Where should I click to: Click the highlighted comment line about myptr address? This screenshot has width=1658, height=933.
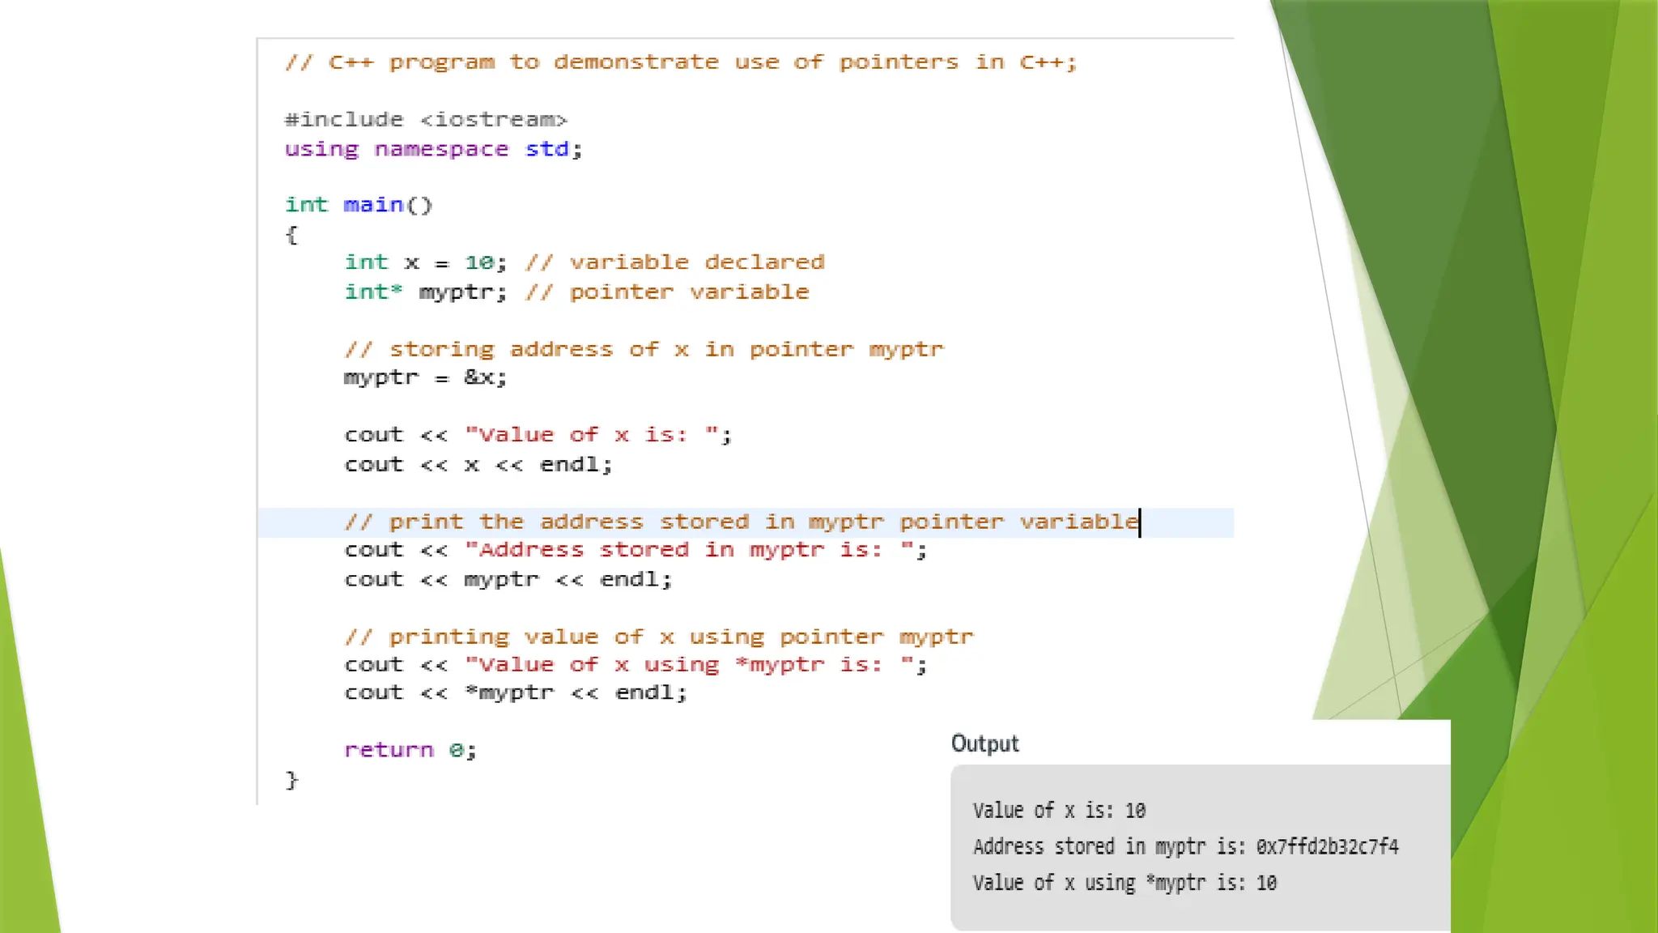742,522
